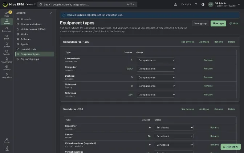Viewport: 244px width, 153px height.
Task: Open the alerts warning triangle icon
Action: (175, 4)
